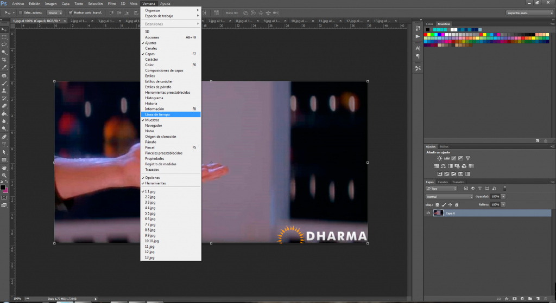Open the Archivo menu
Viewport: 556px width, 303px height.
[x=18, y=4]
